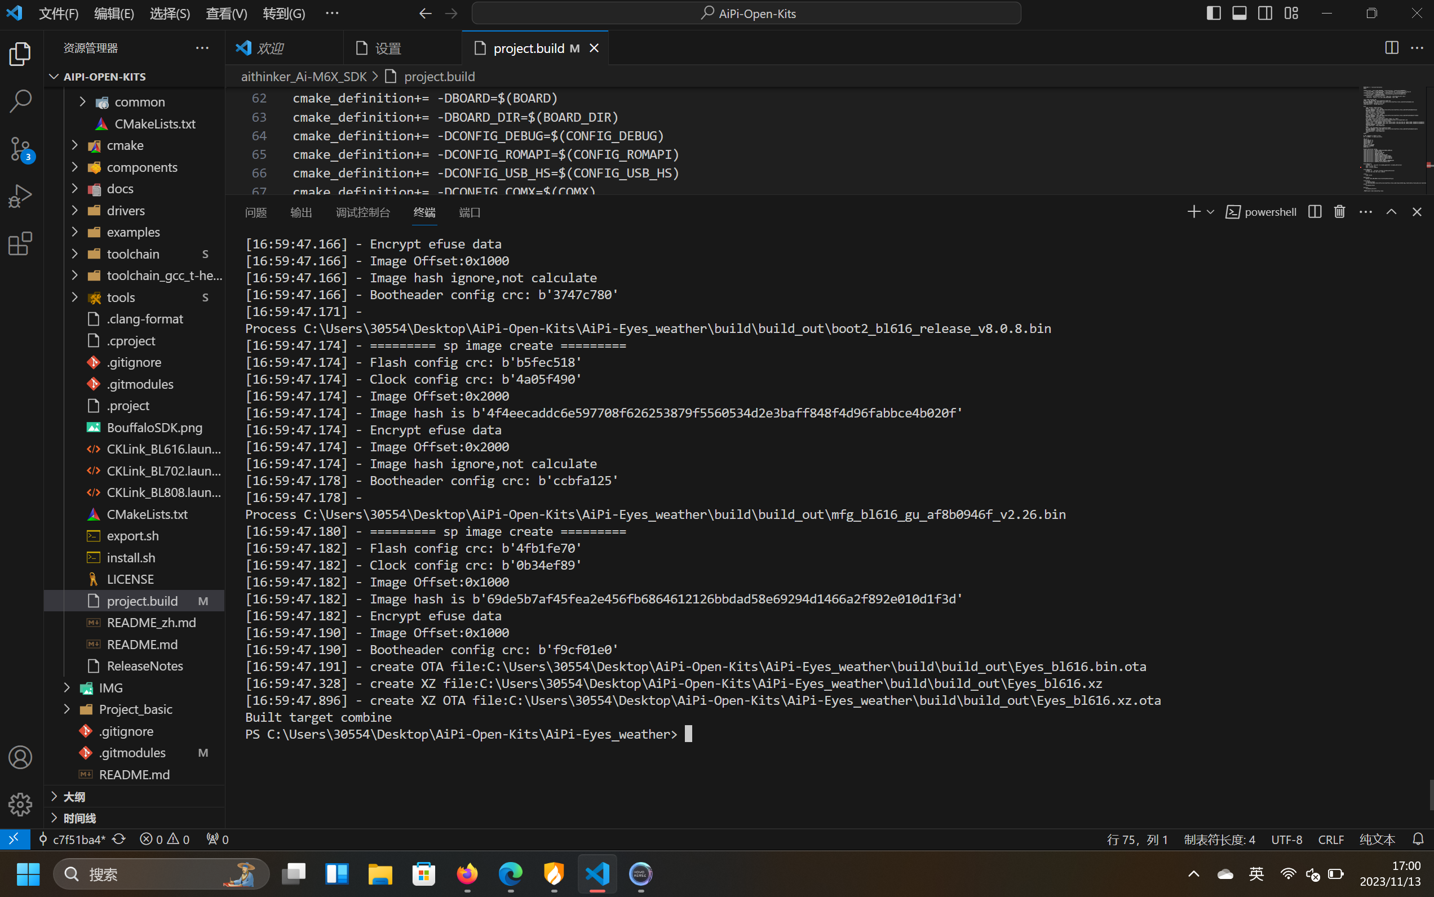Expand the 大纲 outline section
This screenshot has height=897, width=1434.
point(134,797)
